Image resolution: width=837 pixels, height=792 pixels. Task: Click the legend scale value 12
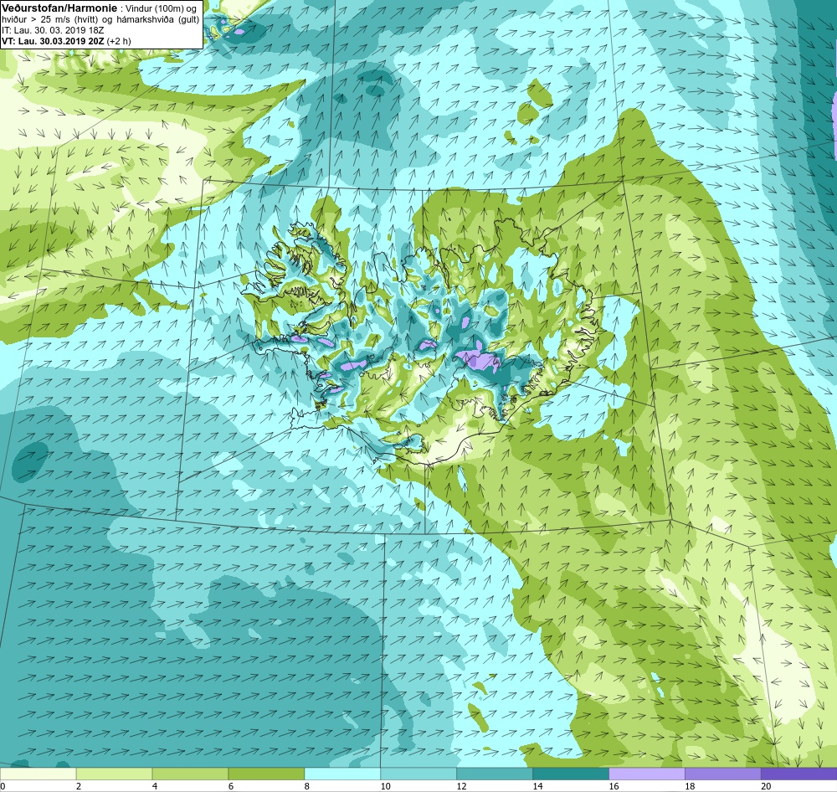coord(461,786)
